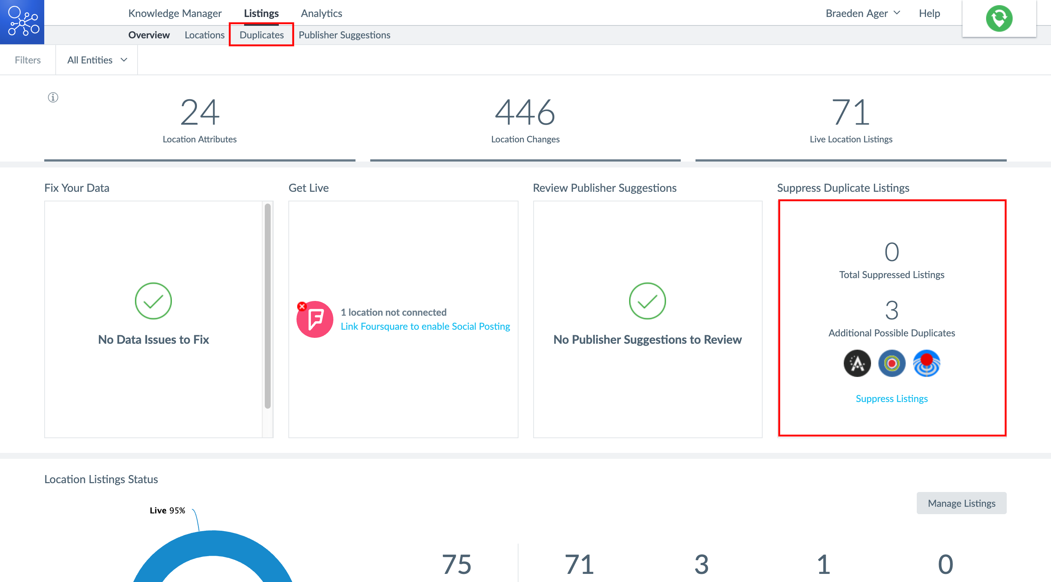Click Link Foursquare to enable Social Posting

point(425,326)
